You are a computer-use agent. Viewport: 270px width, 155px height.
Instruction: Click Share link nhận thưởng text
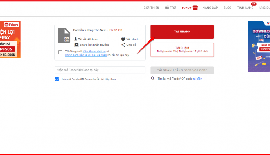click(x=94, y=45)
